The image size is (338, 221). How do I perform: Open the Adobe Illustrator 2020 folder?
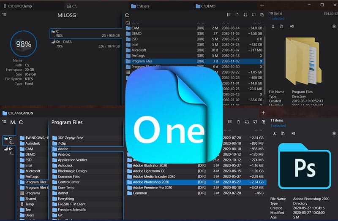coord(196,165)
